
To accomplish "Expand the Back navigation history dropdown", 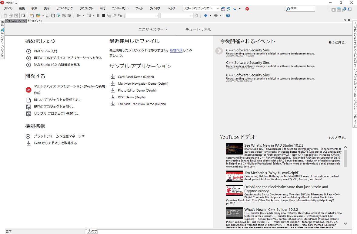I will 210,15.
